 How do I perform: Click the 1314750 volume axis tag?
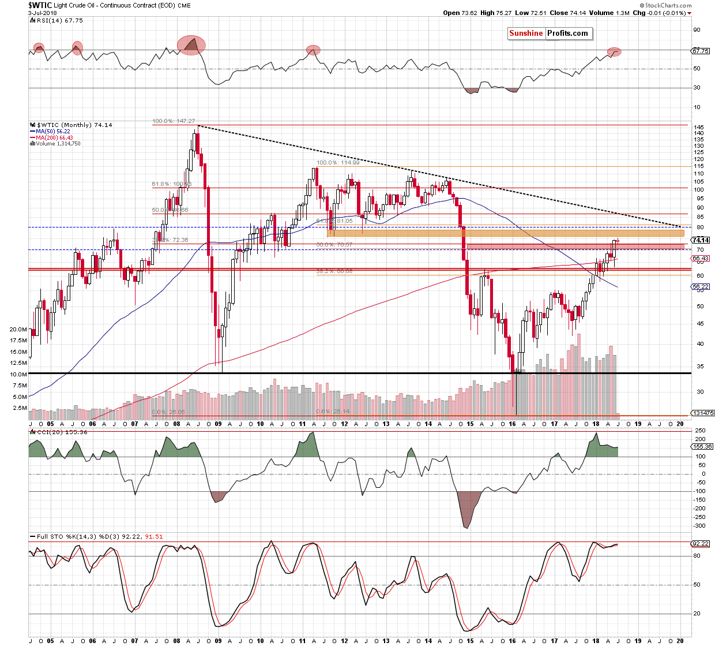click(703, 413)
